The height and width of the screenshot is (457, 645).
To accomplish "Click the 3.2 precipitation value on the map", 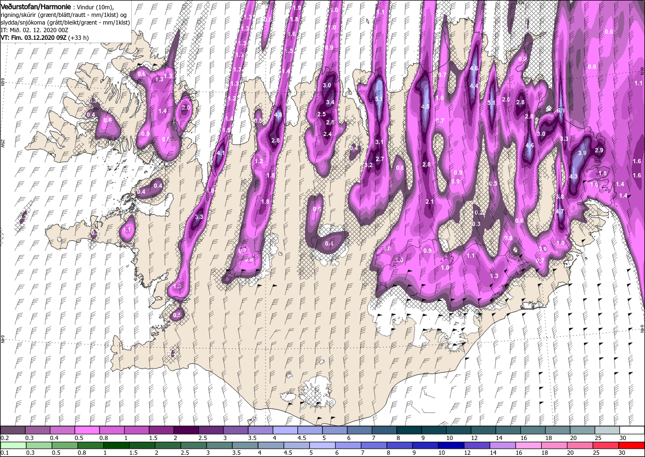I will coord(368,165).
